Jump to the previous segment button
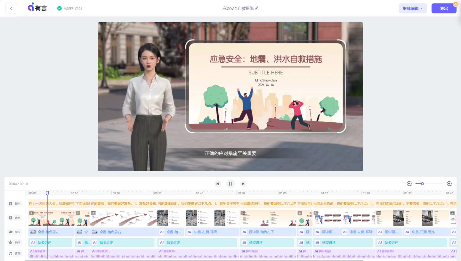The width and height of the screenshot is (461, 261). click(218, 184)
